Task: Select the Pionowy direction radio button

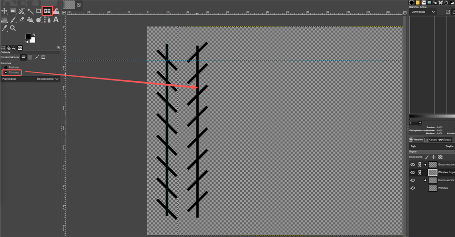Action: pyautogui.click(x=5, y=72)
